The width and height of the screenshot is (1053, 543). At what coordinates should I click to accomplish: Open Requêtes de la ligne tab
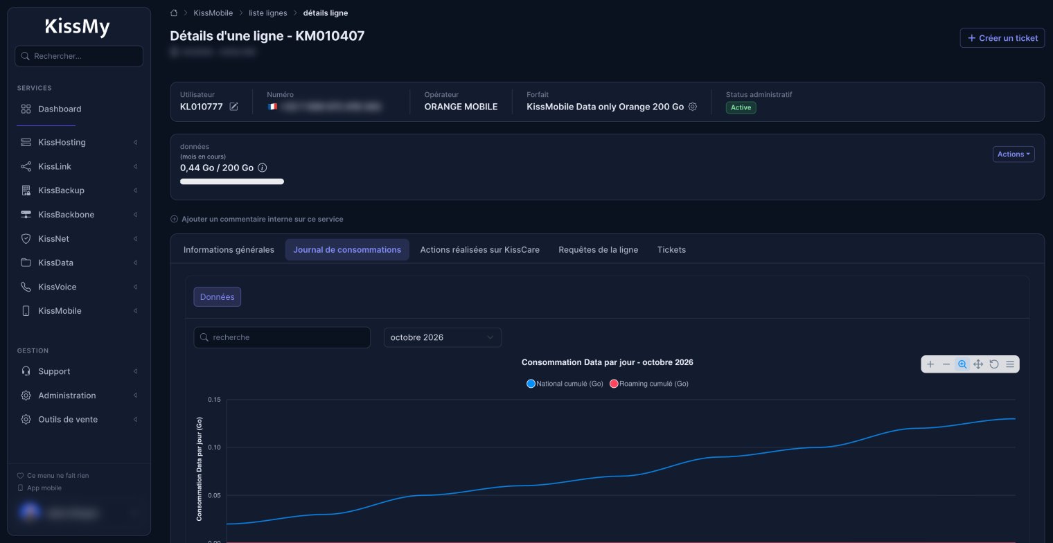[x=599, y=249]
